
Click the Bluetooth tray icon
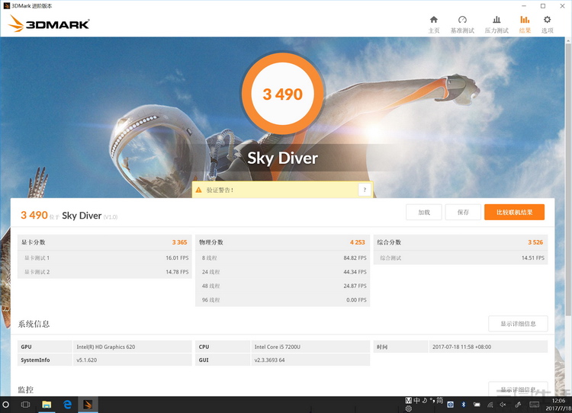click(464, 405)
